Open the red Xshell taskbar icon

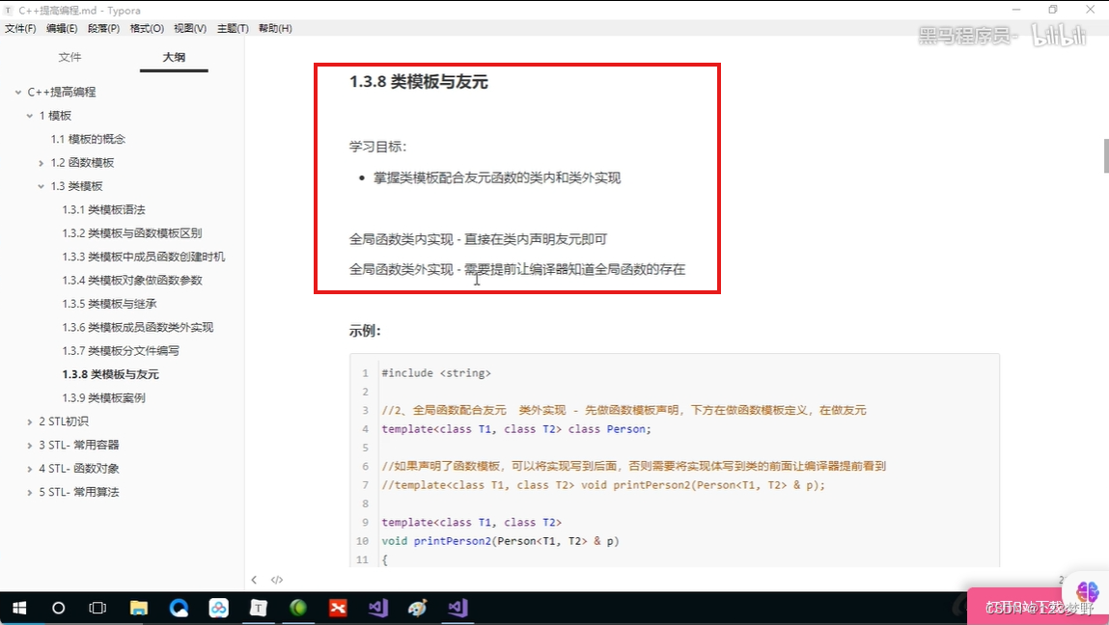pyautogui.click(x=337, y=608)
